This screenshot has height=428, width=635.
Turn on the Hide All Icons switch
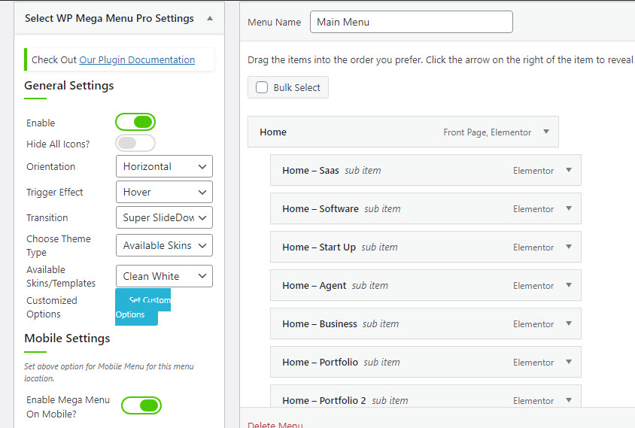pos(135,143)
